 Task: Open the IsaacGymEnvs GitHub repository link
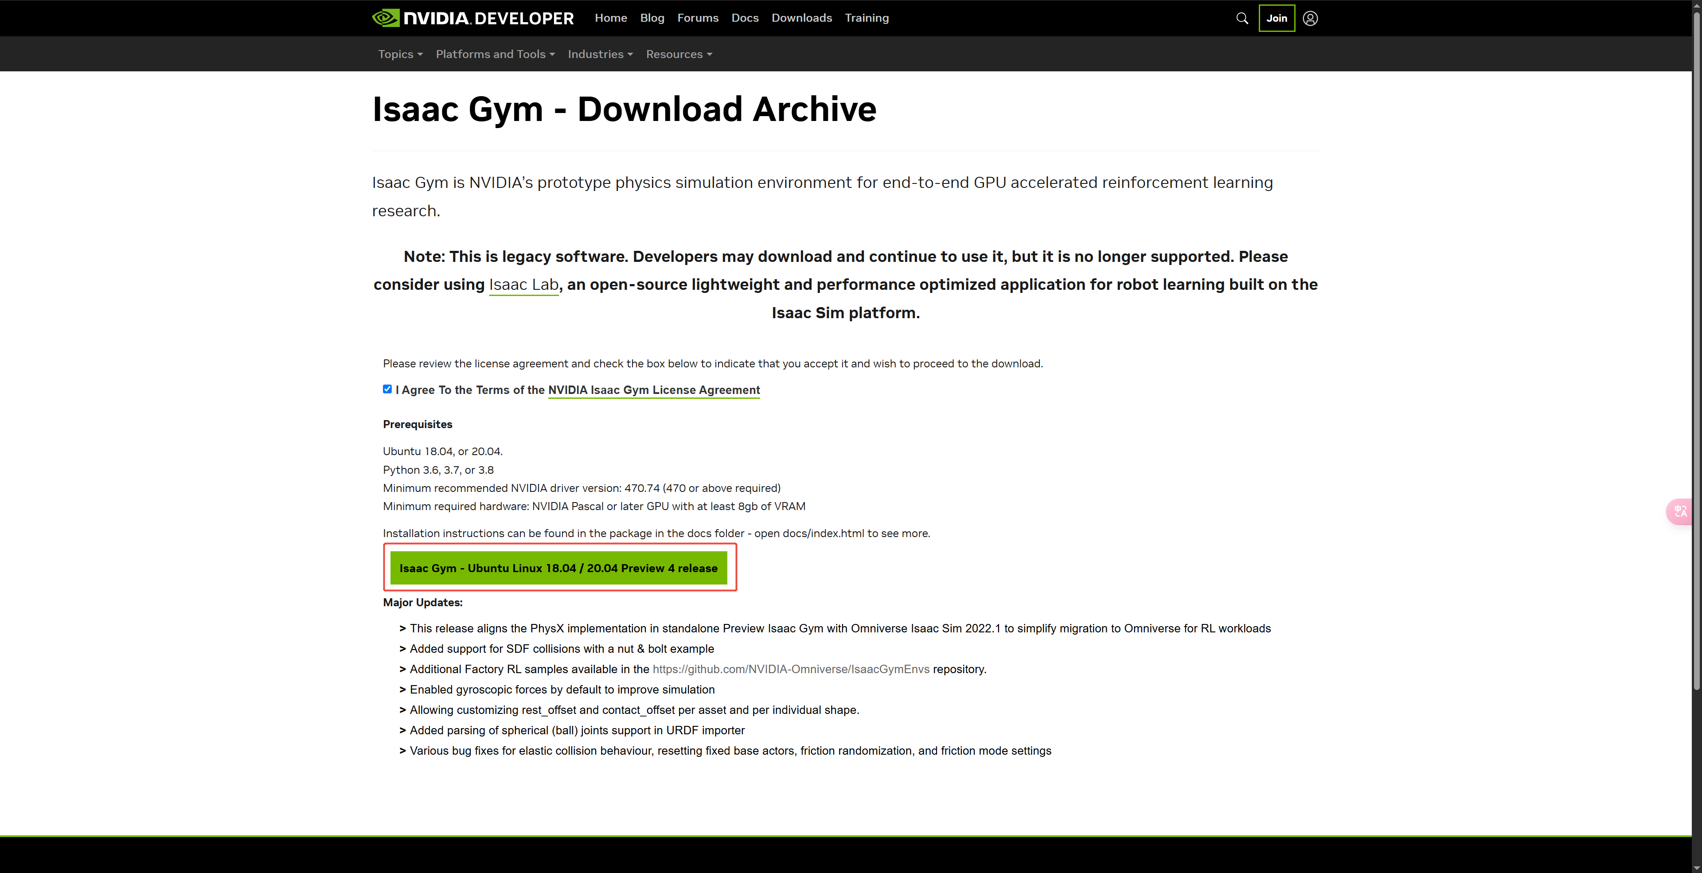click(791, 669)
